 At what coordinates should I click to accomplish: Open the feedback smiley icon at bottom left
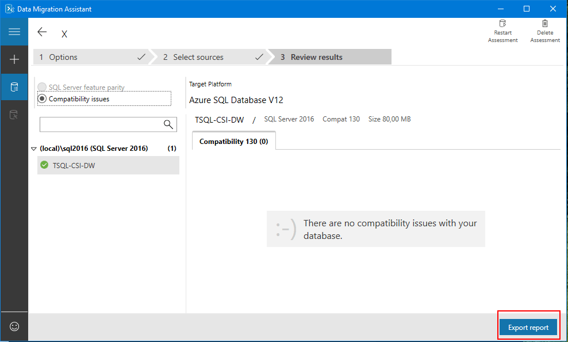(x=14, y=326)
